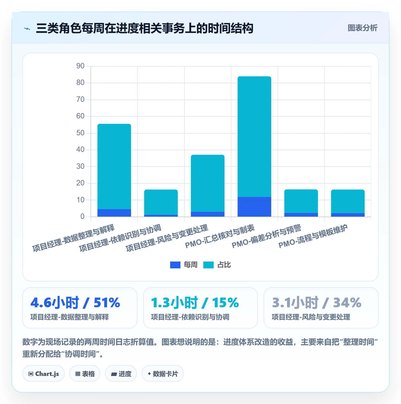
Task: Click the x-axis label PMO-汇总核对与制表
Action: coord(220,236)
